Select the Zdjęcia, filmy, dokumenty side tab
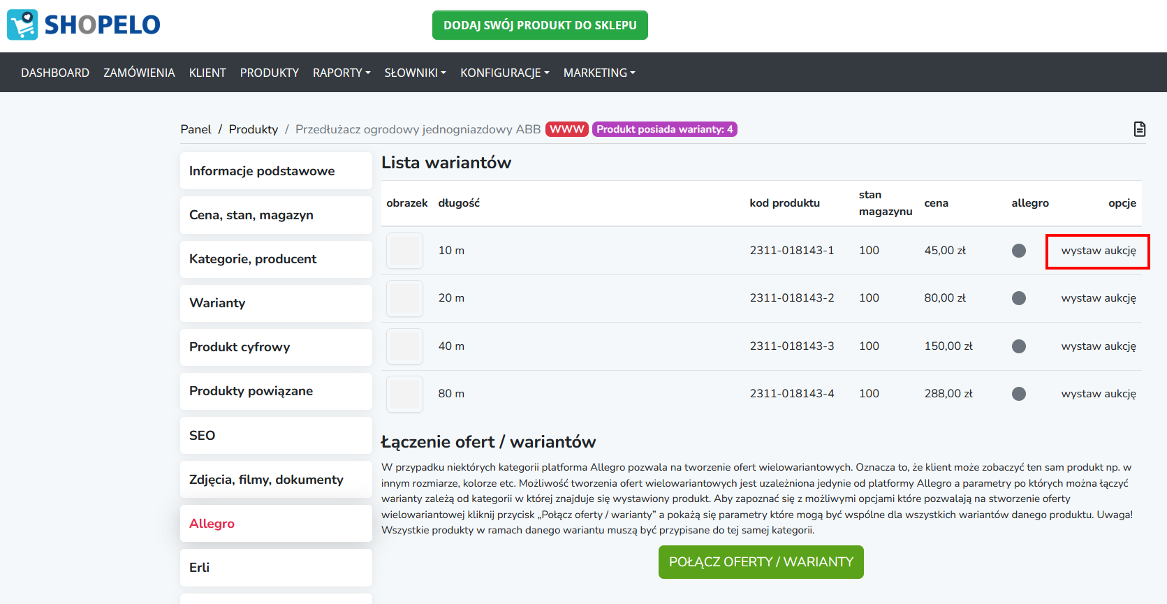 [x=276, y=480]
